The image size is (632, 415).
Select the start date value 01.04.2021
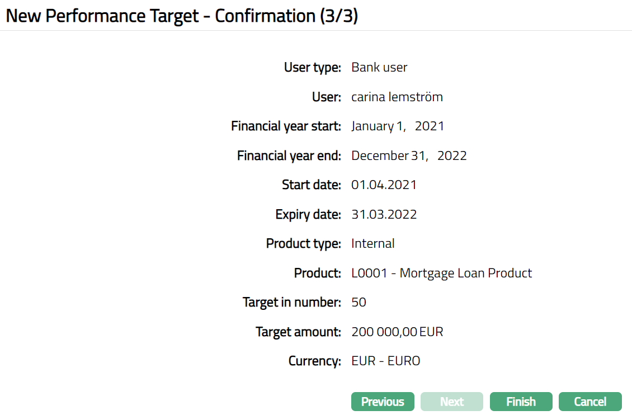coord(384,185)
